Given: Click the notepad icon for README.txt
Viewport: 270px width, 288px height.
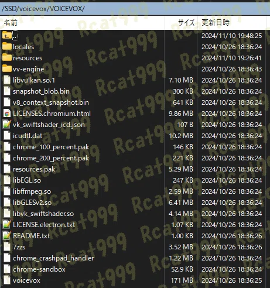Looking at the screenshot, I should (7, 236).
